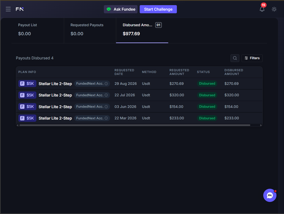
Task: Open the FN chat support bubble
Action: tap(270, 195)
